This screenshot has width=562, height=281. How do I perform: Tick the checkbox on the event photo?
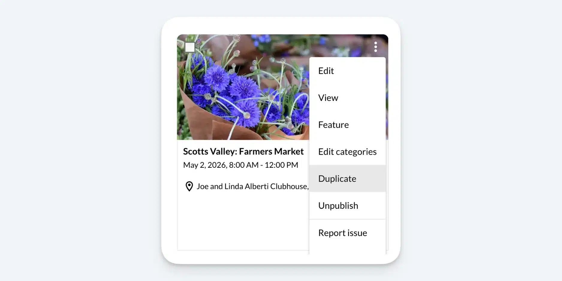point(190,47)
